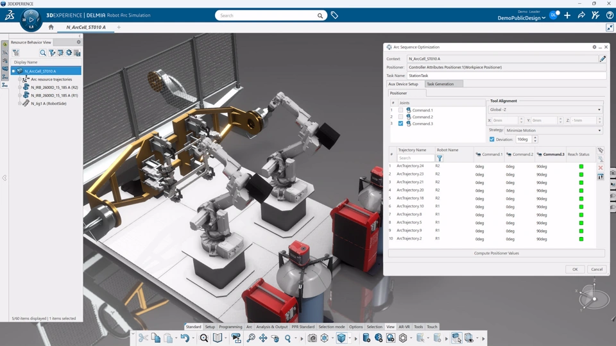
Task: Toggle the Deviation checkbox
Action: click(492, 139)
